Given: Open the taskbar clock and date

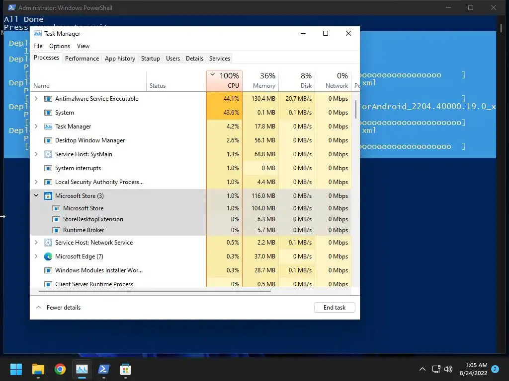Looking at the screenshot, I should click(x=473, y=369).
